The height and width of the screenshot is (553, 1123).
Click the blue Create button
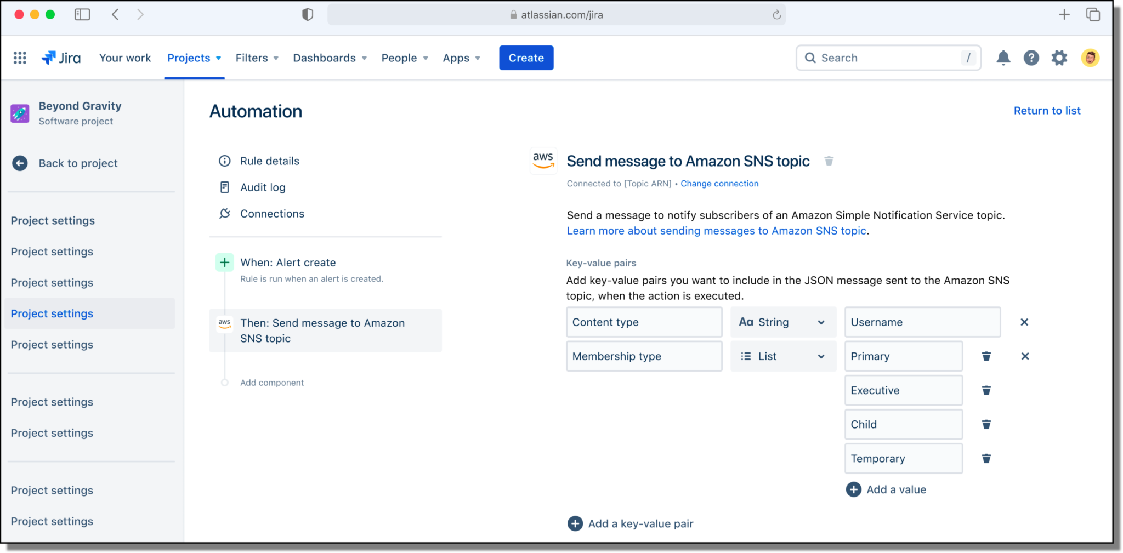pos(526,58)
